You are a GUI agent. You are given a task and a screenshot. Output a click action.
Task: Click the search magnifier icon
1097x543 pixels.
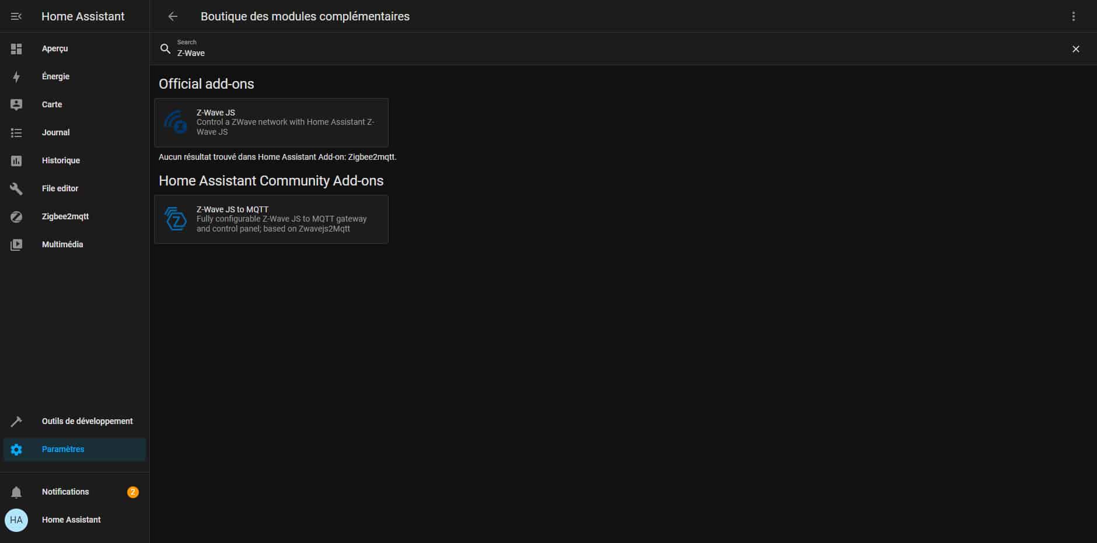click(166, 49)
